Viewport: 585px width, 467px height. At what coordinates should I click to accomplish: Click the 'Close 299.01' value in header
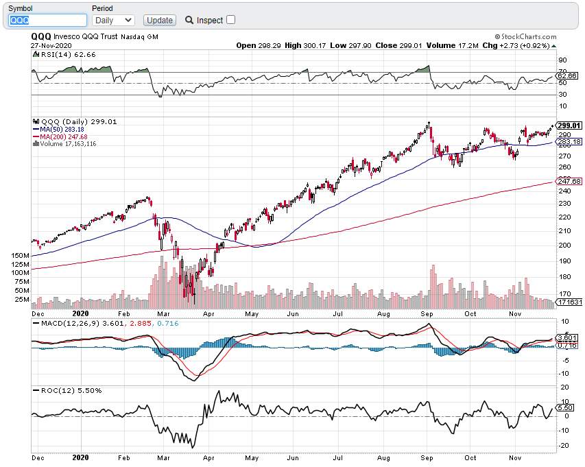(x=398, y=45)
